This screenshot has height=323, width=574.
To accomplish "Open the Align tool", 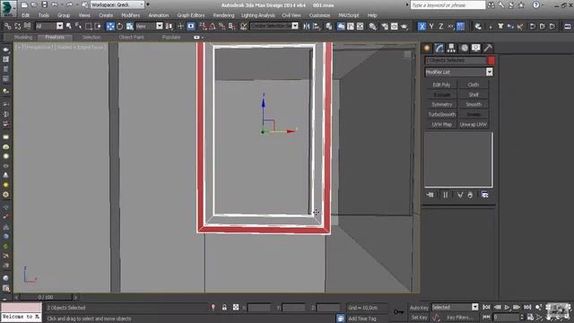I will tap(317, 26).
